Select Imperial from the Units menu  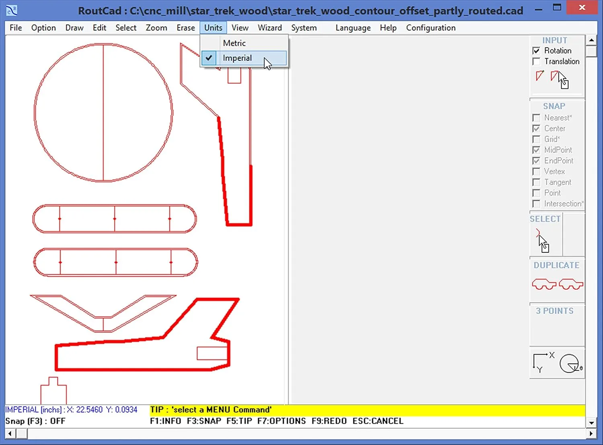pos(237,58)
